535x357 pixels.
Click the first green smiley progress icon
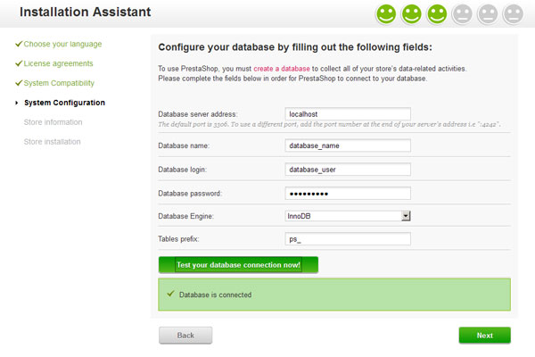click(386, 14)
